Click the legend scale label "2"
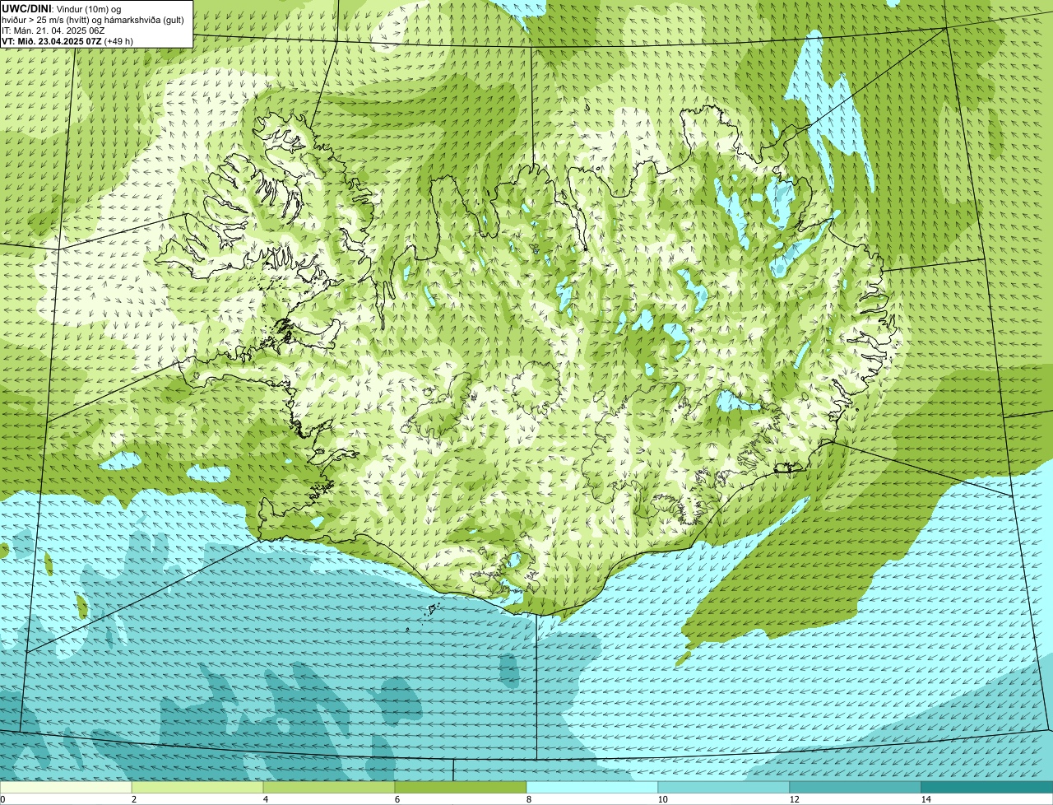 pos(133,799)
